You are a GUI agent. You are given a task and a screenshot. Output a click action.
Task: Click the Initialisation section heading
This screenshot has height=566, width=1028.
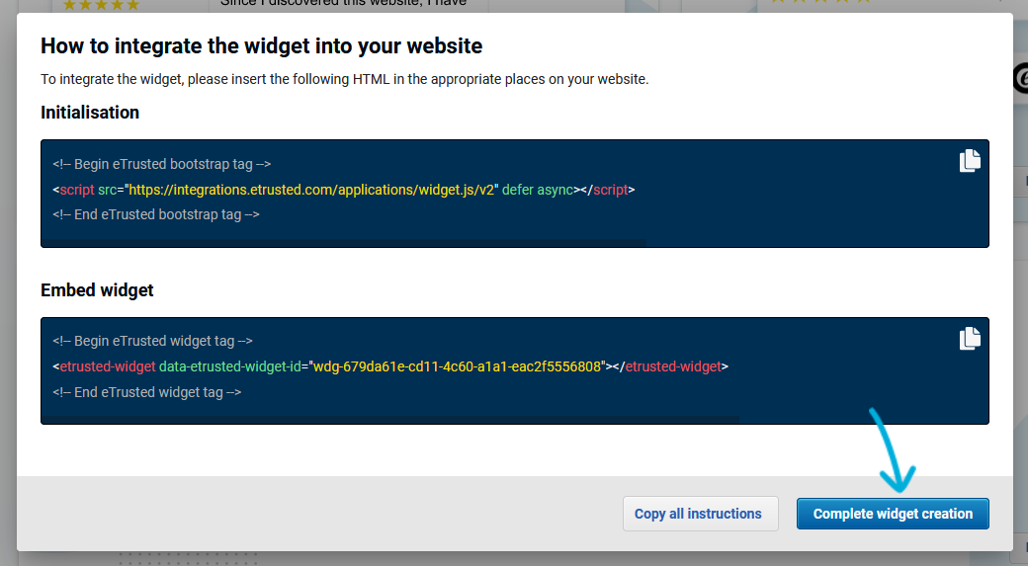(90, 113)
